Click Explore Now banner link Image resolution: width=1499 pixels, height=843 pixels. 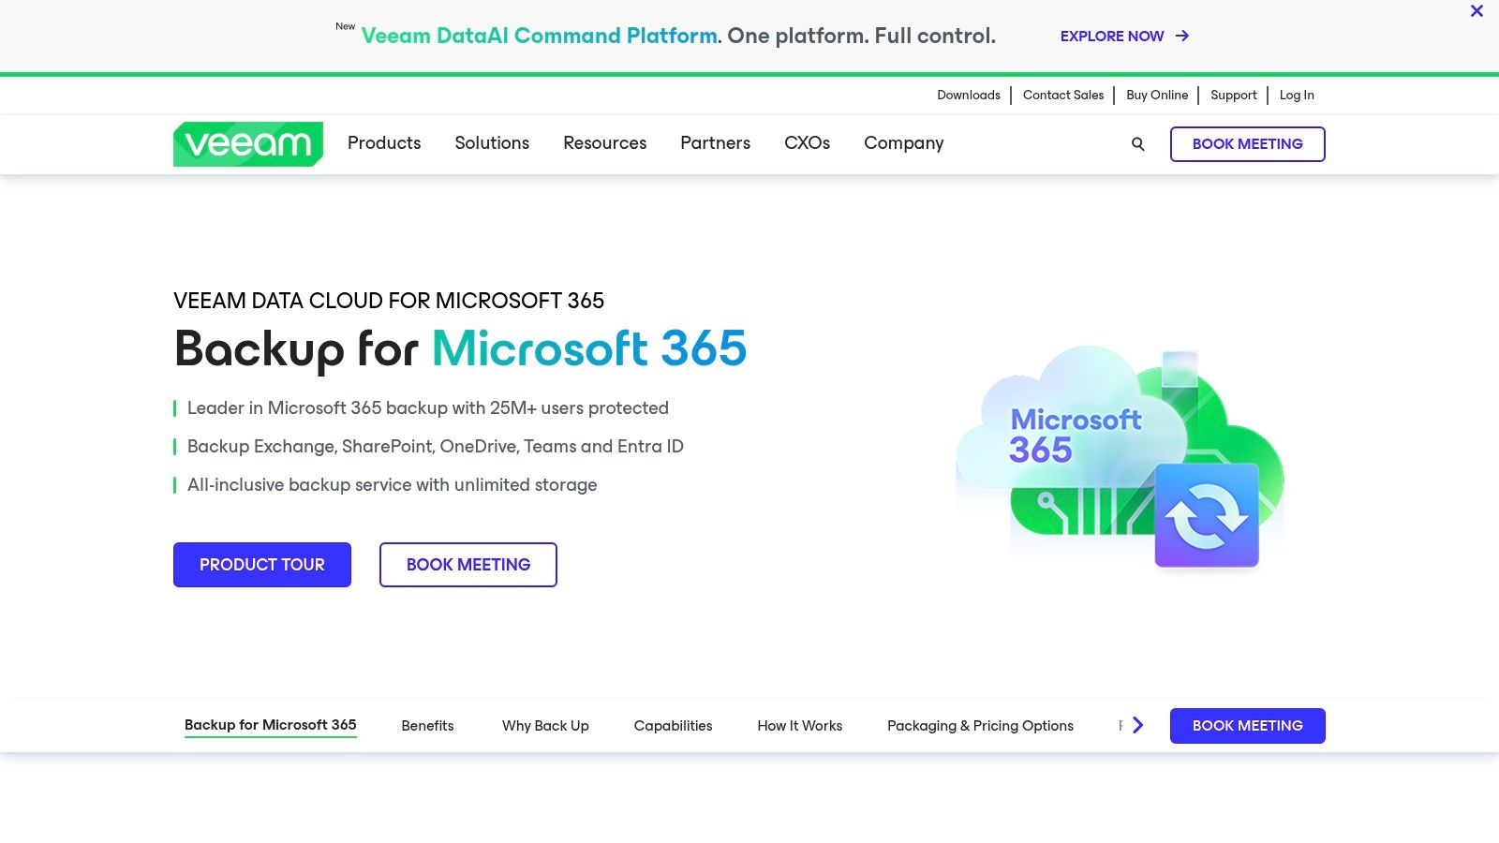(1124, 36)
